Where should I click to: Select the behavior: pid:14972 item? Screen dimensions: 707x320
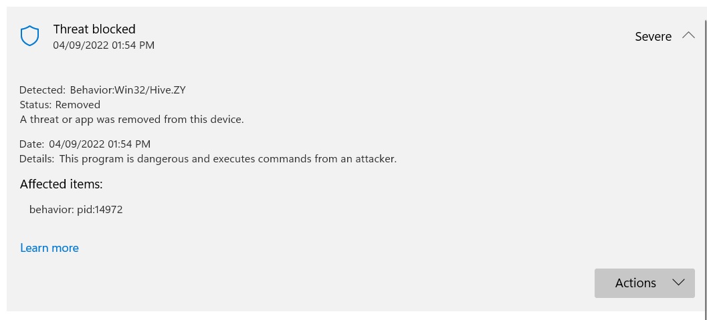[76, 210]
